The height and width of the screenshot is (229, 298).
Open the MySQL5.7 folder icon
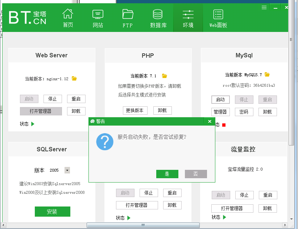[267, 74]
